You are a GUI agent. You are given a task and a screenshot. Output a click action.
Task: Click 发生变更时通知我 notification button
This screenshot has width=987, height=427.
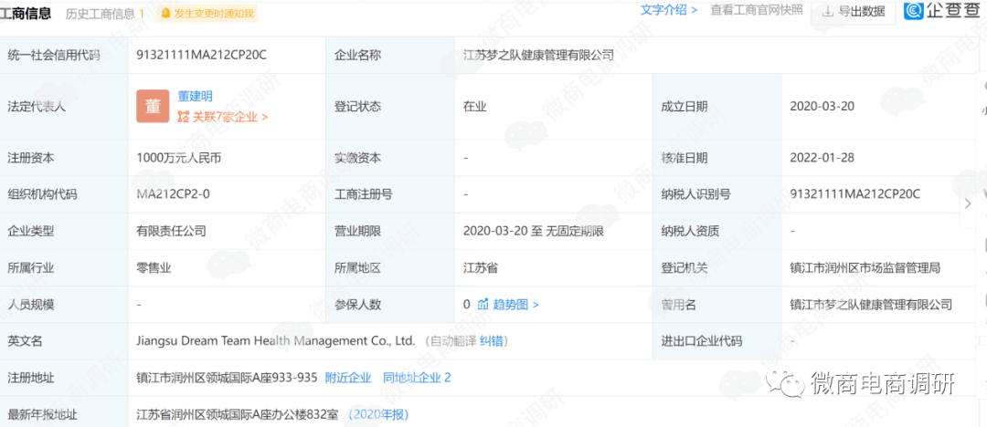coord(207,13)
